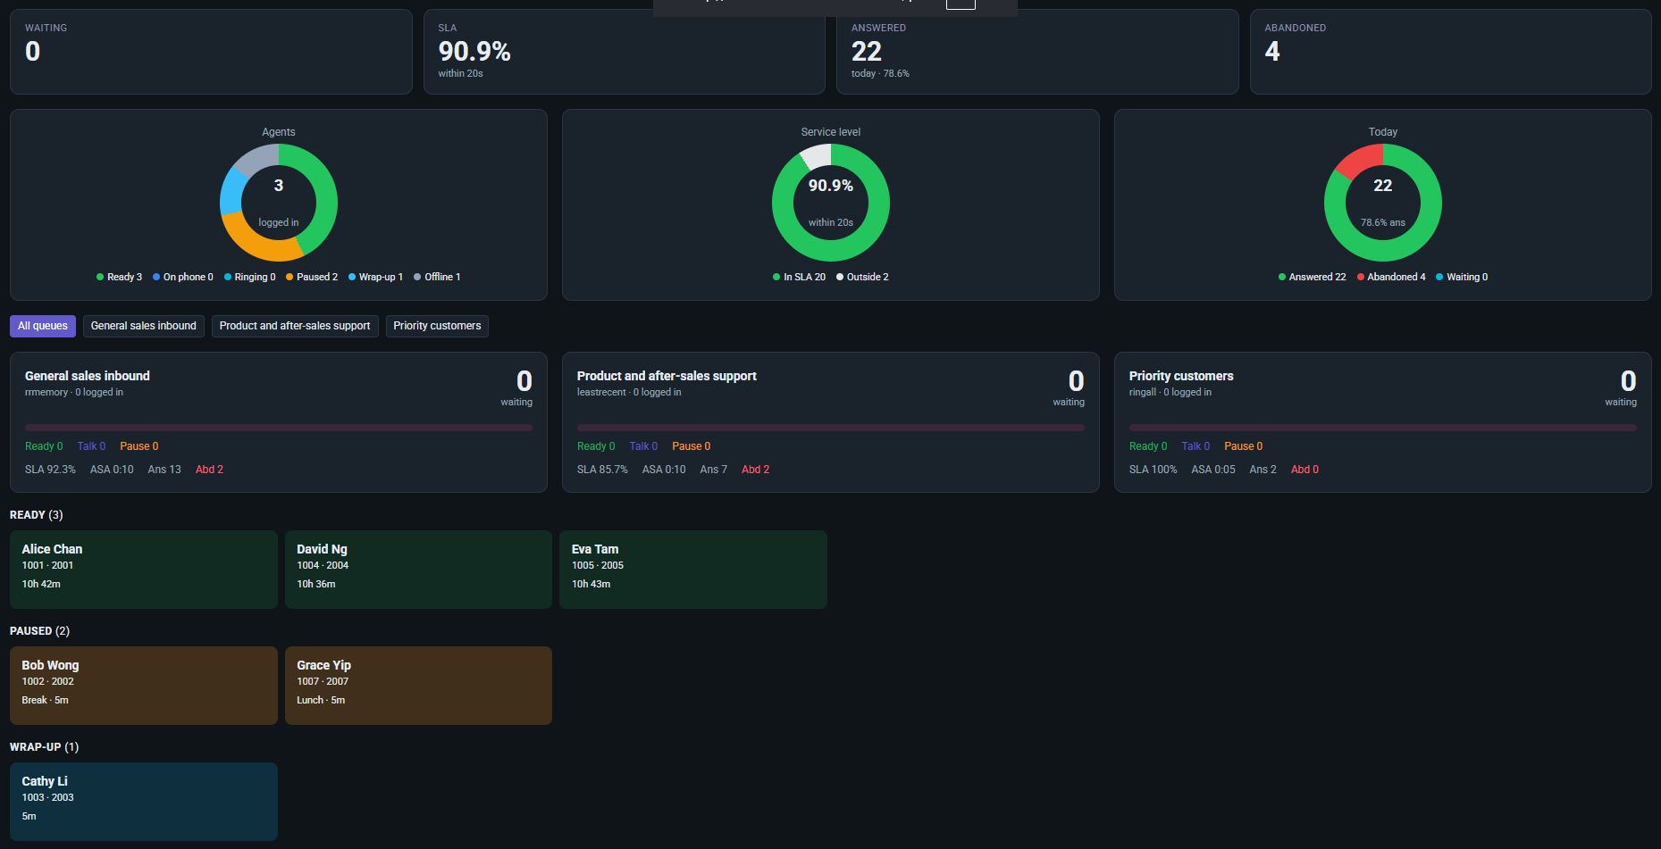1661x849 pixels.
Task: Select Cathy Li's wrap-up card
Action: [144, 802]
